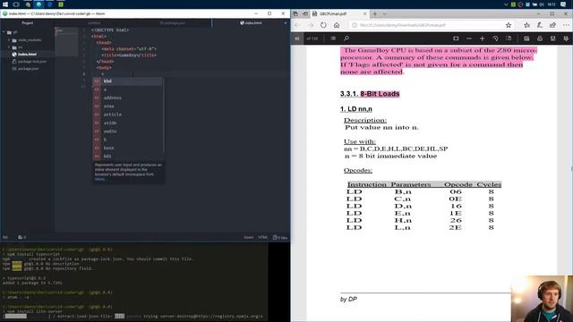
Task: Follow the More link in suggestion description
Action: [99, 179]
